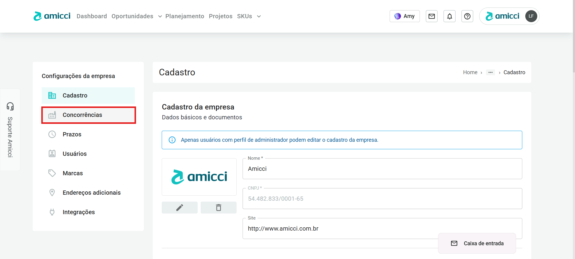
Task: Go to Dashboard in navigation
Action: (92, 16)
